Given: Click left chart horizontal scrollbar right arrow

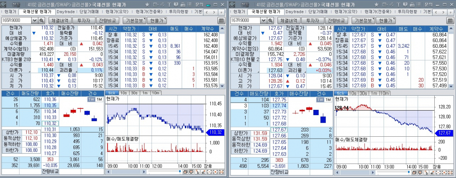Looking at the screenshot, I should [x=144, y=172].
